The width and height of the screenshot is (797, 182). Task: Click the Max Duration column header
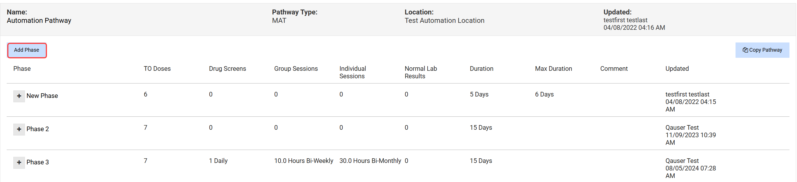point(553,68)
